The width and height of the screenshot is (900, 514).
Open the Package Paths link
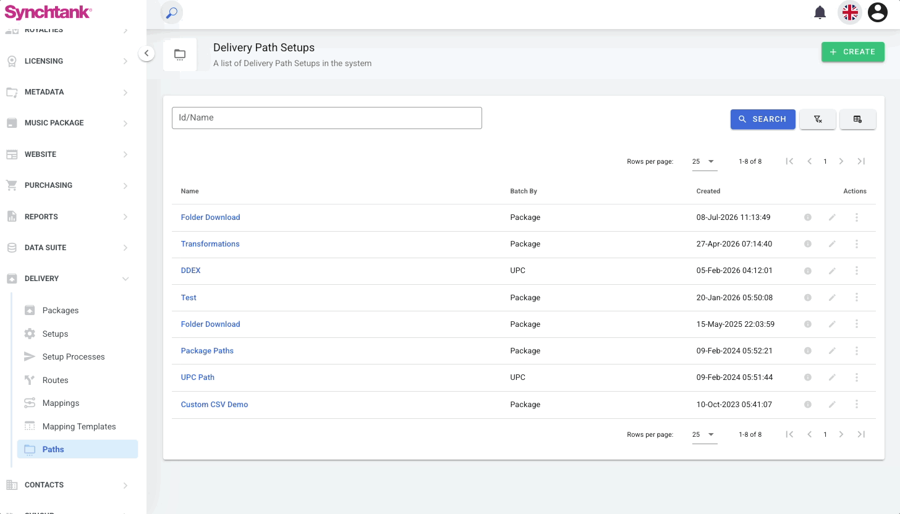(207, 351)
